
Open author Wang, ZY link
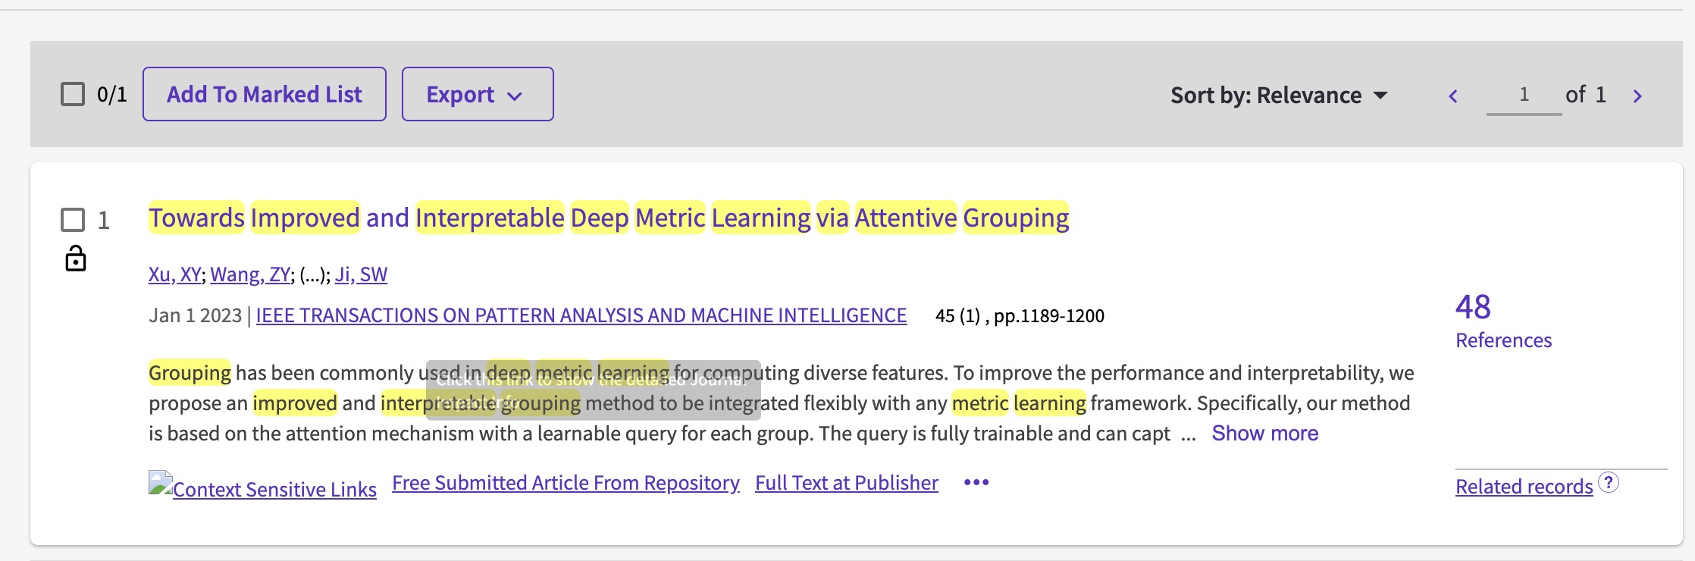click(x=249, y=274)
